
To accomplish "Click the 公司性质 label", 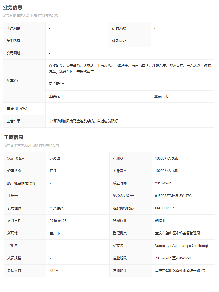I will 14,208.
